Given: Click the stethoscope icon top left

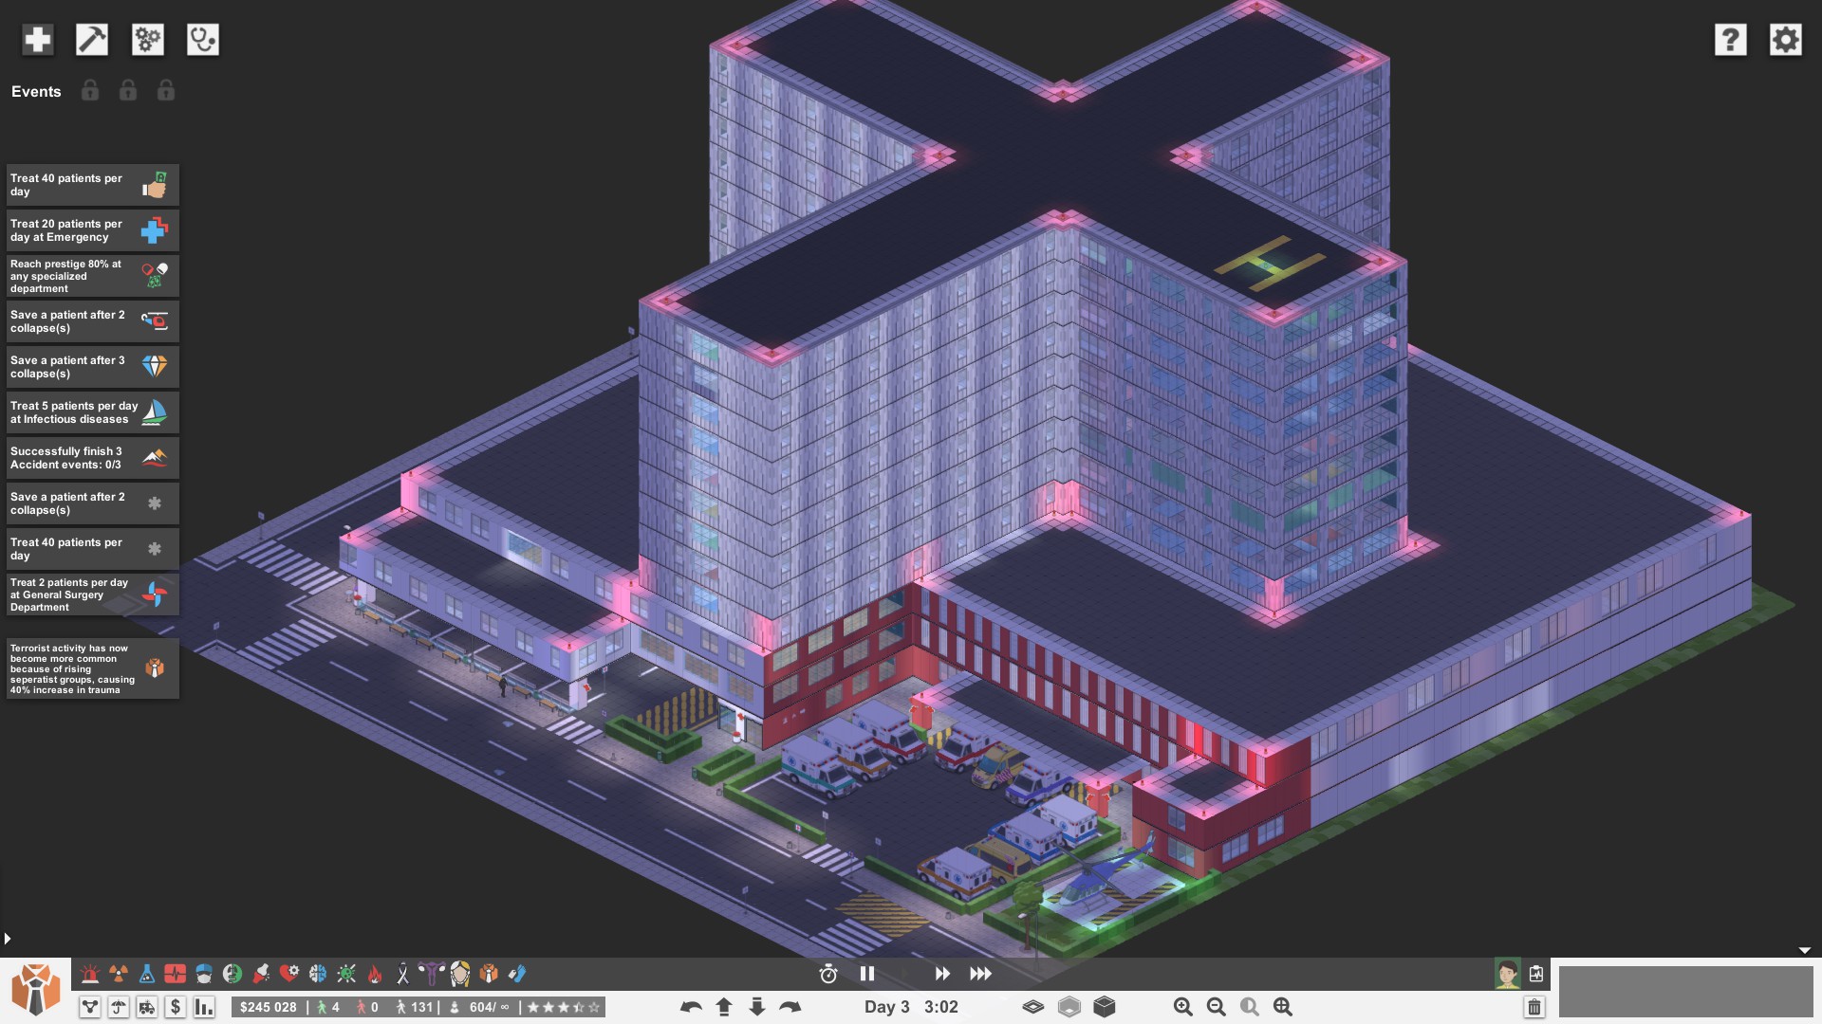Looking at the screenshot, I should pyautogui.click(x=203, y=40).
